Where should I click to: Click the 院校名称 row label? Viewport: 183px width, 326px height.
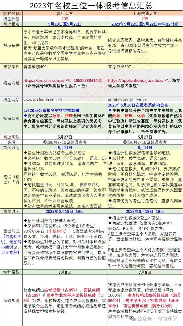pos(11,14)
